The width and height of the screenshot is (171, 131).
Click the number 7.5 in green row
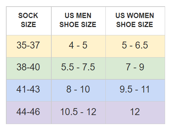[x=88, y=67]
